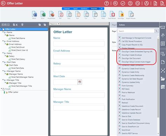Screen dimensions: 166x136
Task: Select Offer Letter document under Finish
Action: coord(13,92)
